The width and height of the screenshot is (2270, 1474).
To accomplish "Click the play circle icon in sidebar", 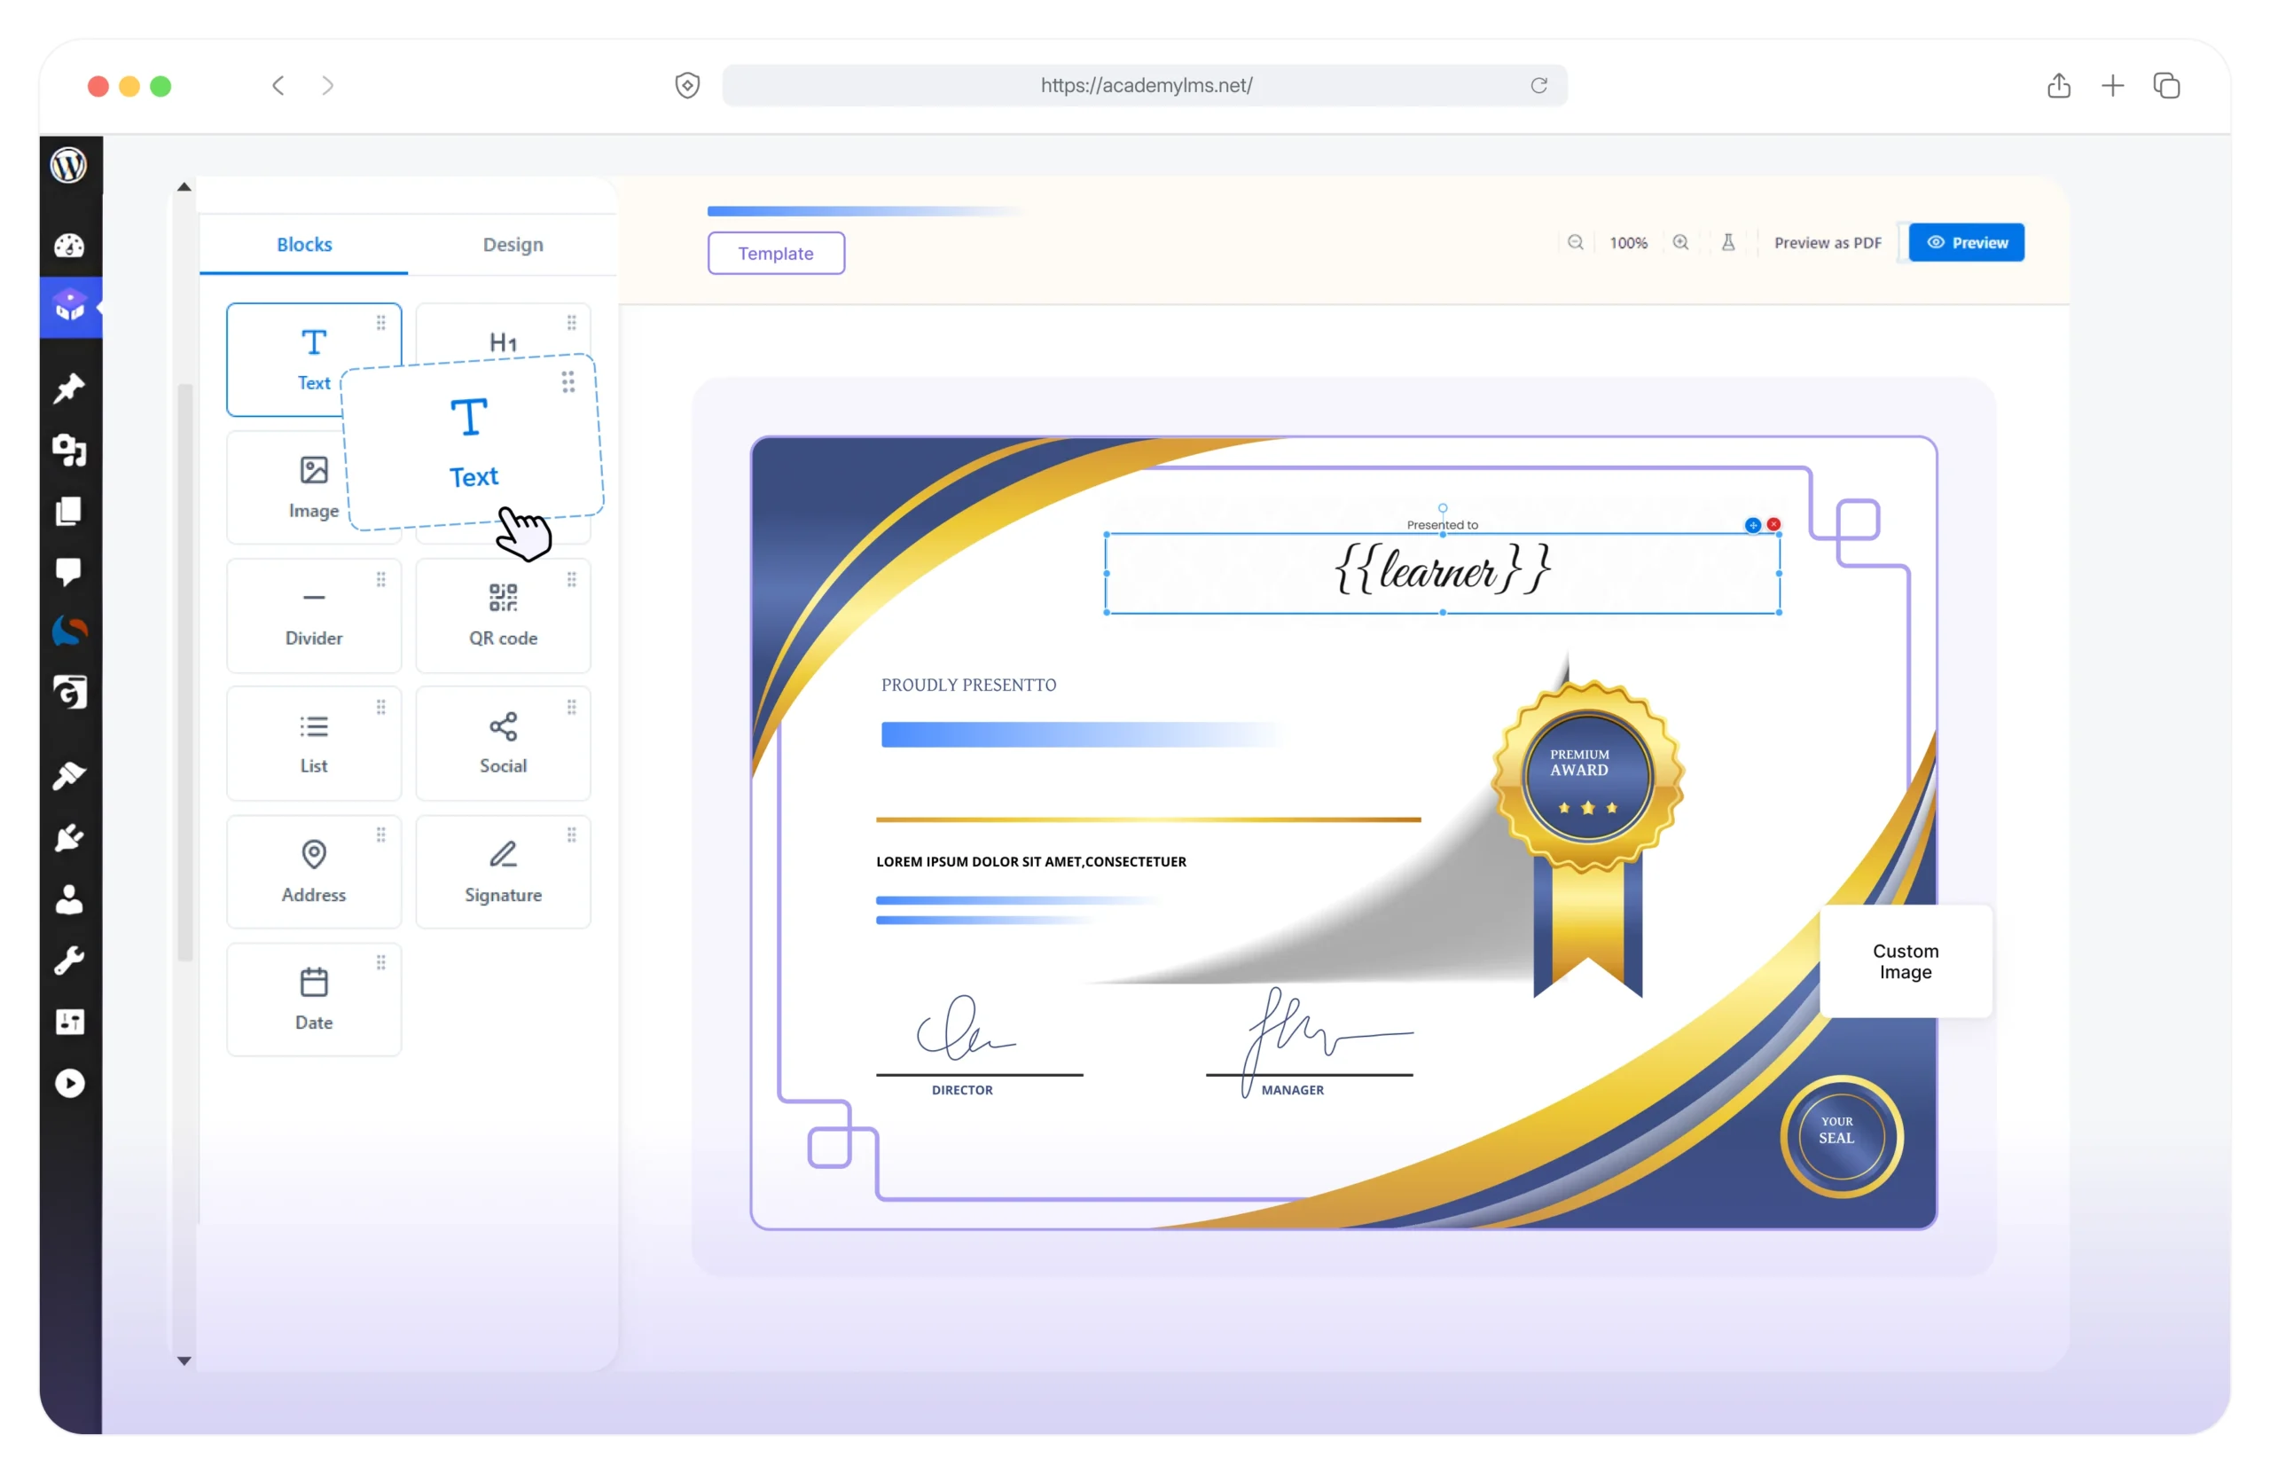I will [68, 1083].
